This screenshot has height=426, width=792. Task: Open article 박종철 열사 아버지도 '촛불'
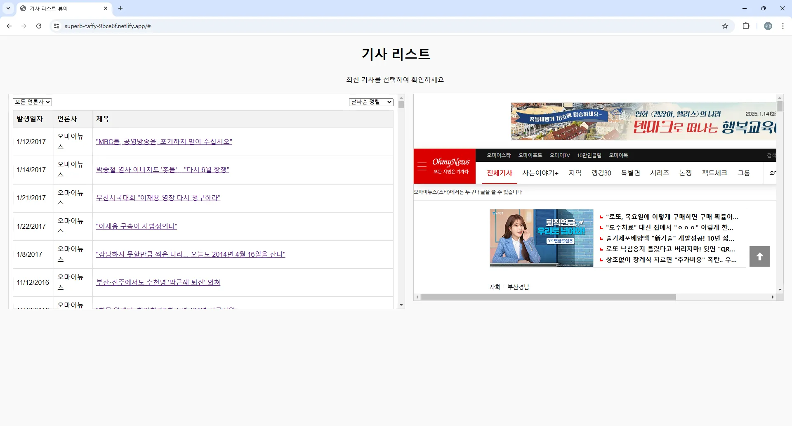tap(163, 170)
